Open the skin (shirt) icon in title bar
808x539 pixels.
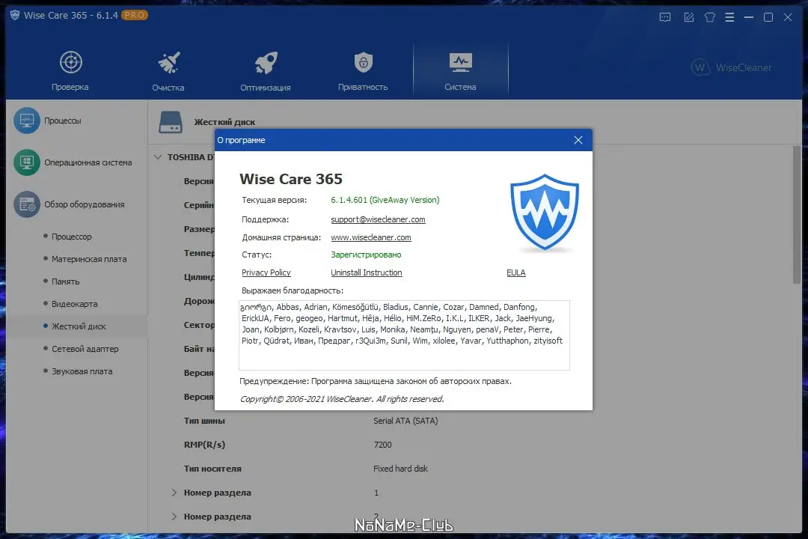709,17
